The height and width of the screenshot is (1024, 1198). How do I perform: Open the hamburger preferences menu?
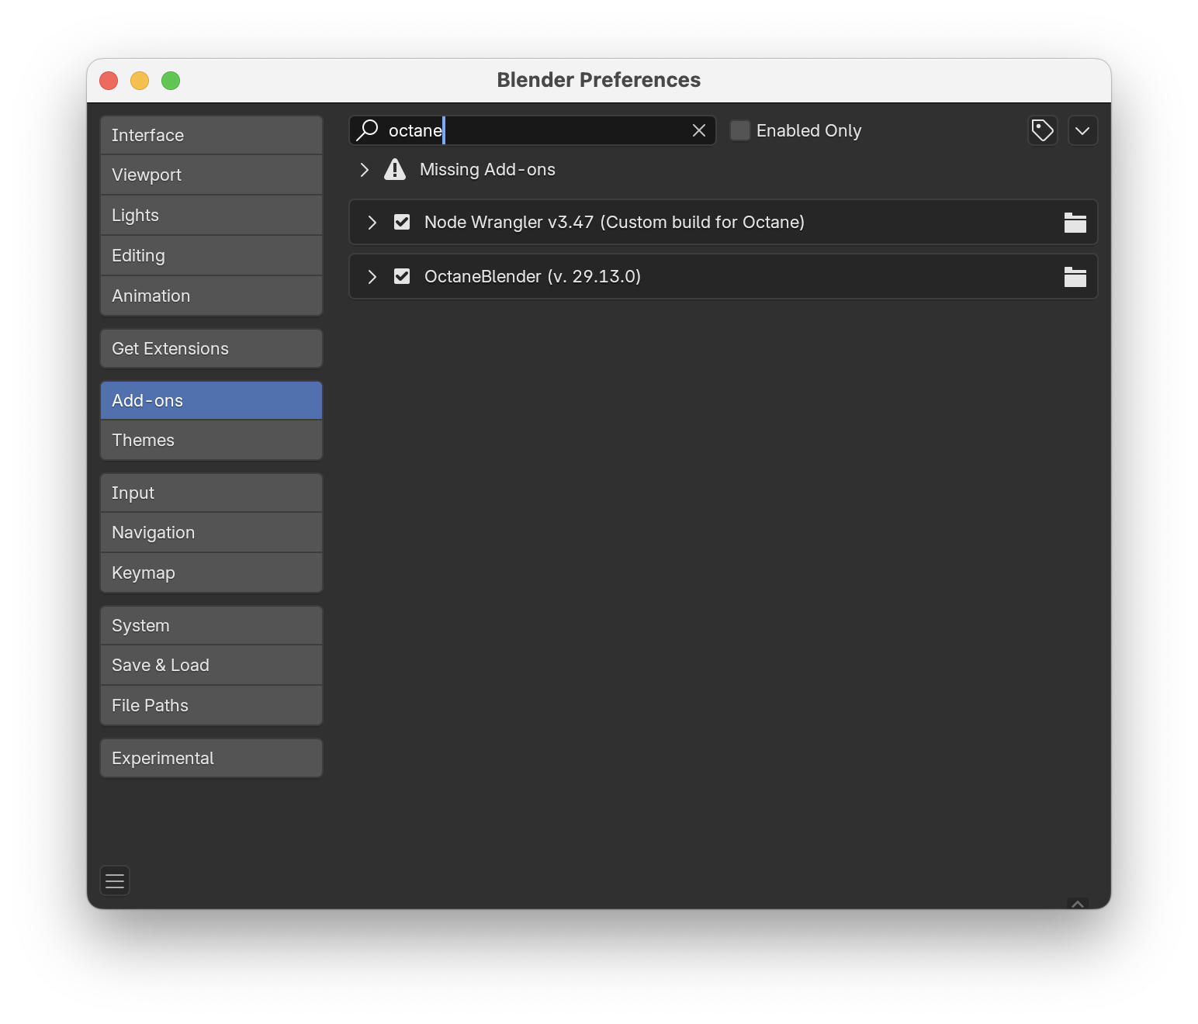click(x=115, y=880)
